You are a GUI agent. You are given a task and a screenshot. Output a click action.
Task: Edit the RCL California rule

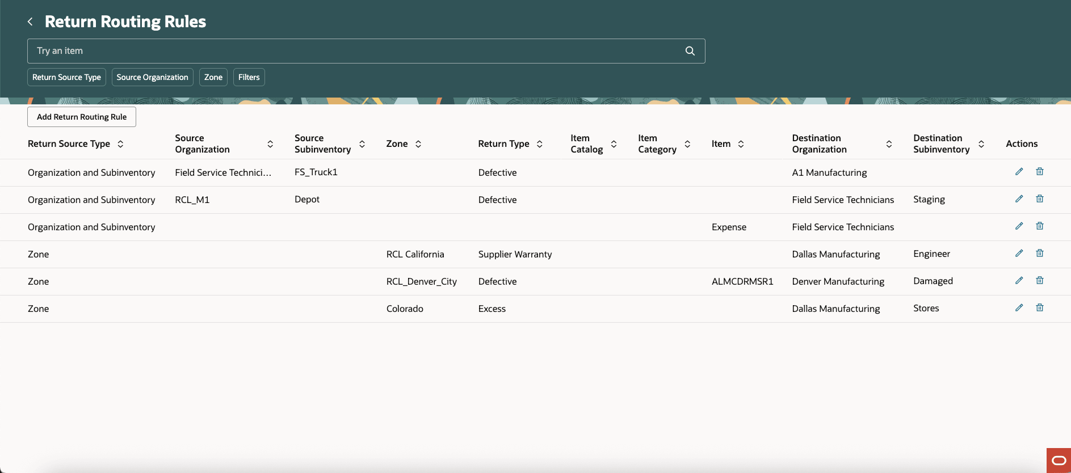[1019, 253]
